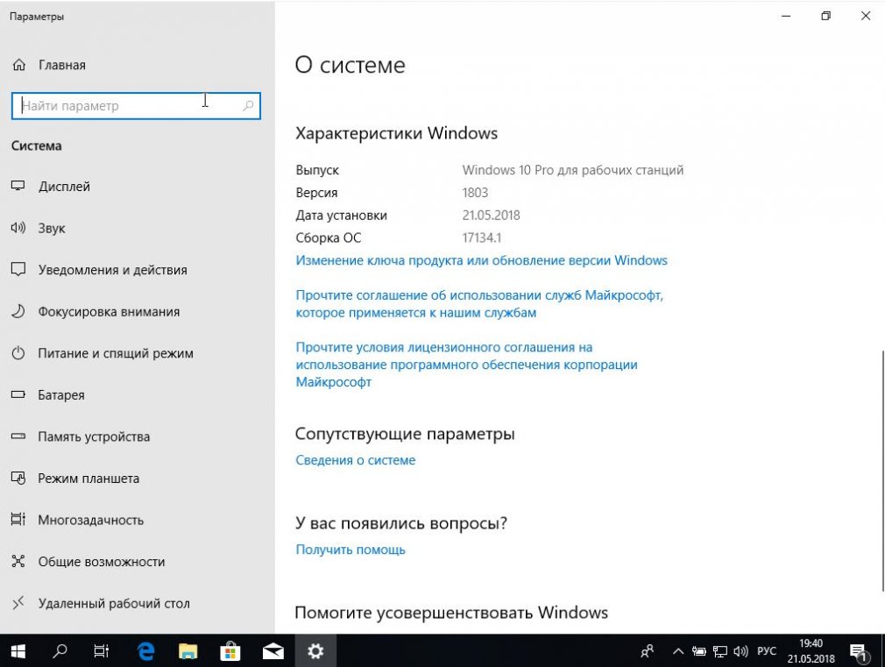The image size is (885, 667).
Task: Click the Settings gear on taskbar
Action: click(x=315, y=651)
